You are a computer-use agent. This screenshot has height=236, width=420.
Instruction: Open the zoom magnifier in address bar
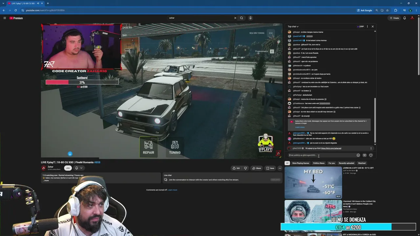pyautogui.click(x=377, y=10)
